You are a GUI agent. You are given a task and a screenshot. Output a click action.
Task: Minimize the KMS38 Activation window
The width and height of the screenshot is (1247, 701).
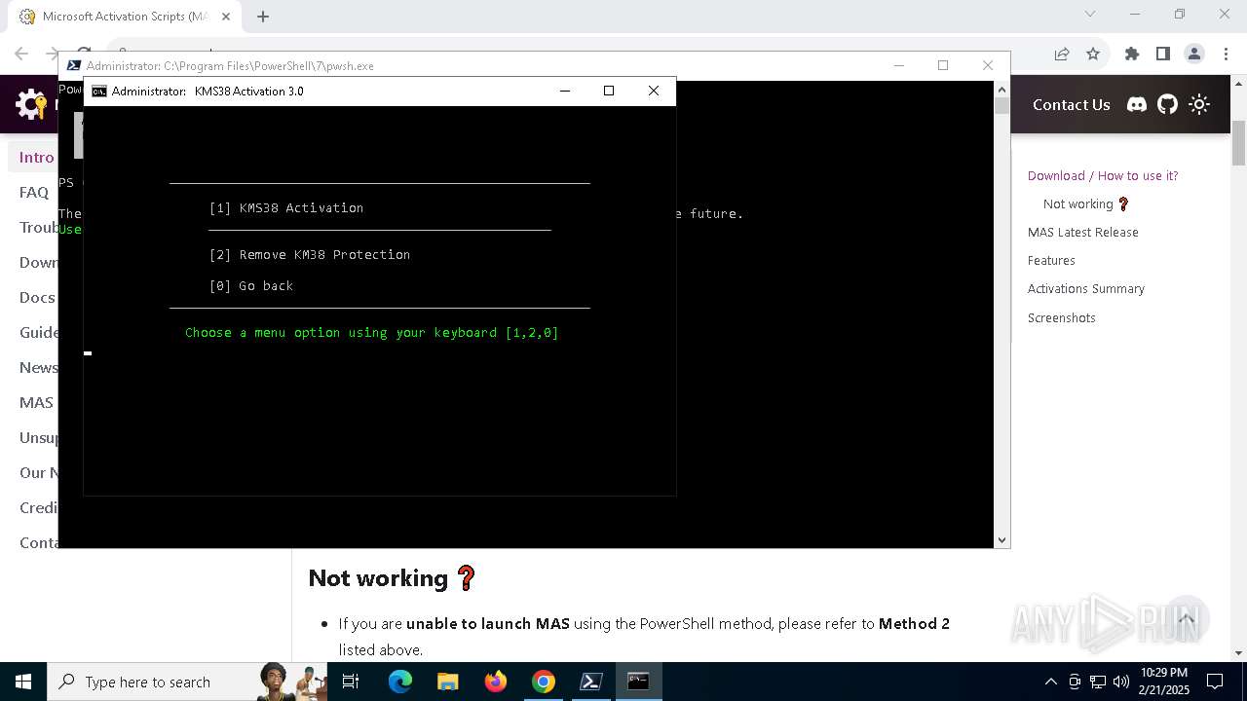[x=564, y=91]
